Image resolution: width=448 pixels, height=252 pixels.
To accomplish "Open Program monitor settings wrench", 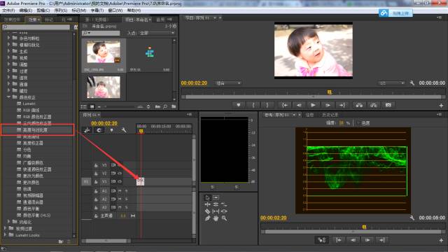I will point(412,83).
